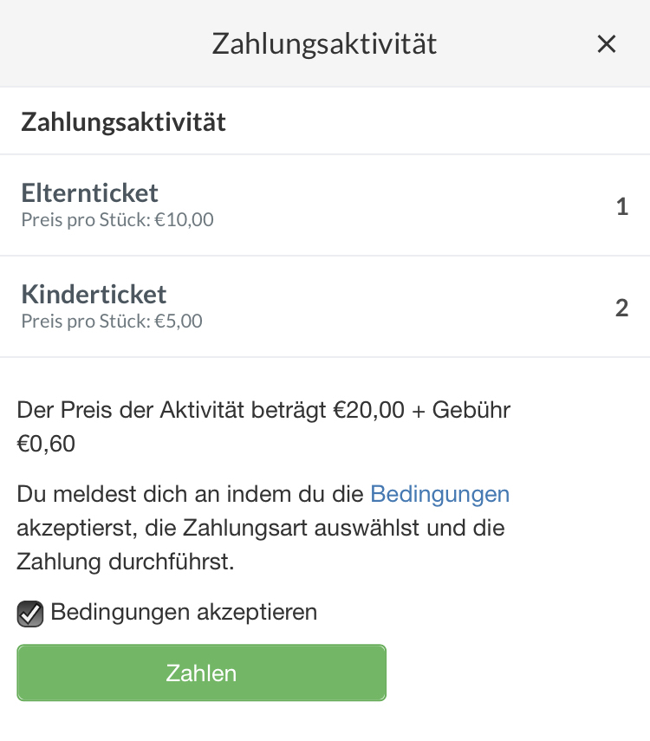Screen dimensions: 650x741
Task: Click the word Gebühr in the price line
Action: click(x=473, y=410)
